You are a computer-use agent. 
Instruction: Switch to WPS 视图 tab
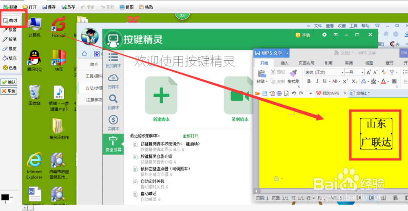click(x=369, y=63)
